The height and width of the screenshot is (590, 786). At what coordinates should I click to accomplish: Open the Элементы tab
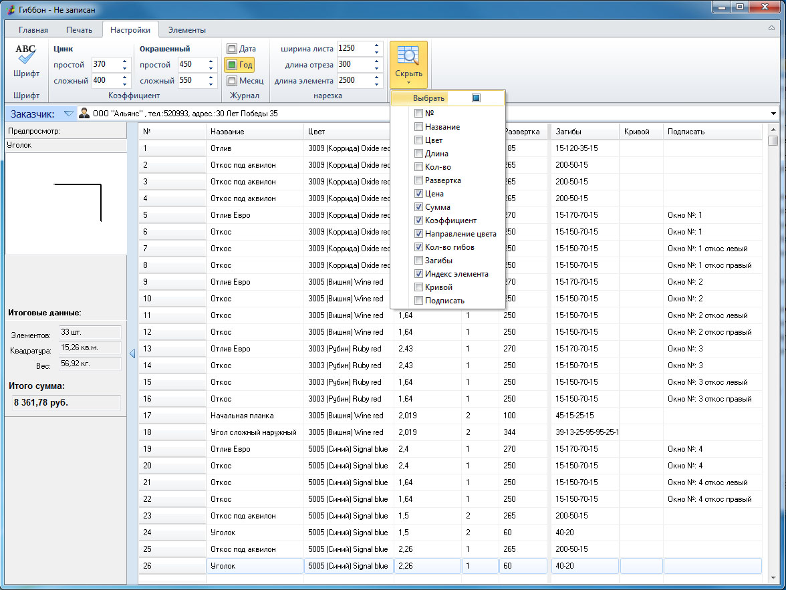[x=186, y=30]
